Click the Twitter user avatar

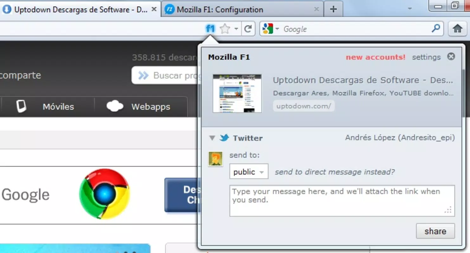[x=216, y=159]
